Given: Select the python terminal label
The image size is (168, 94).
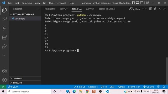Looking at the screenshot, I should coord(135,9).
